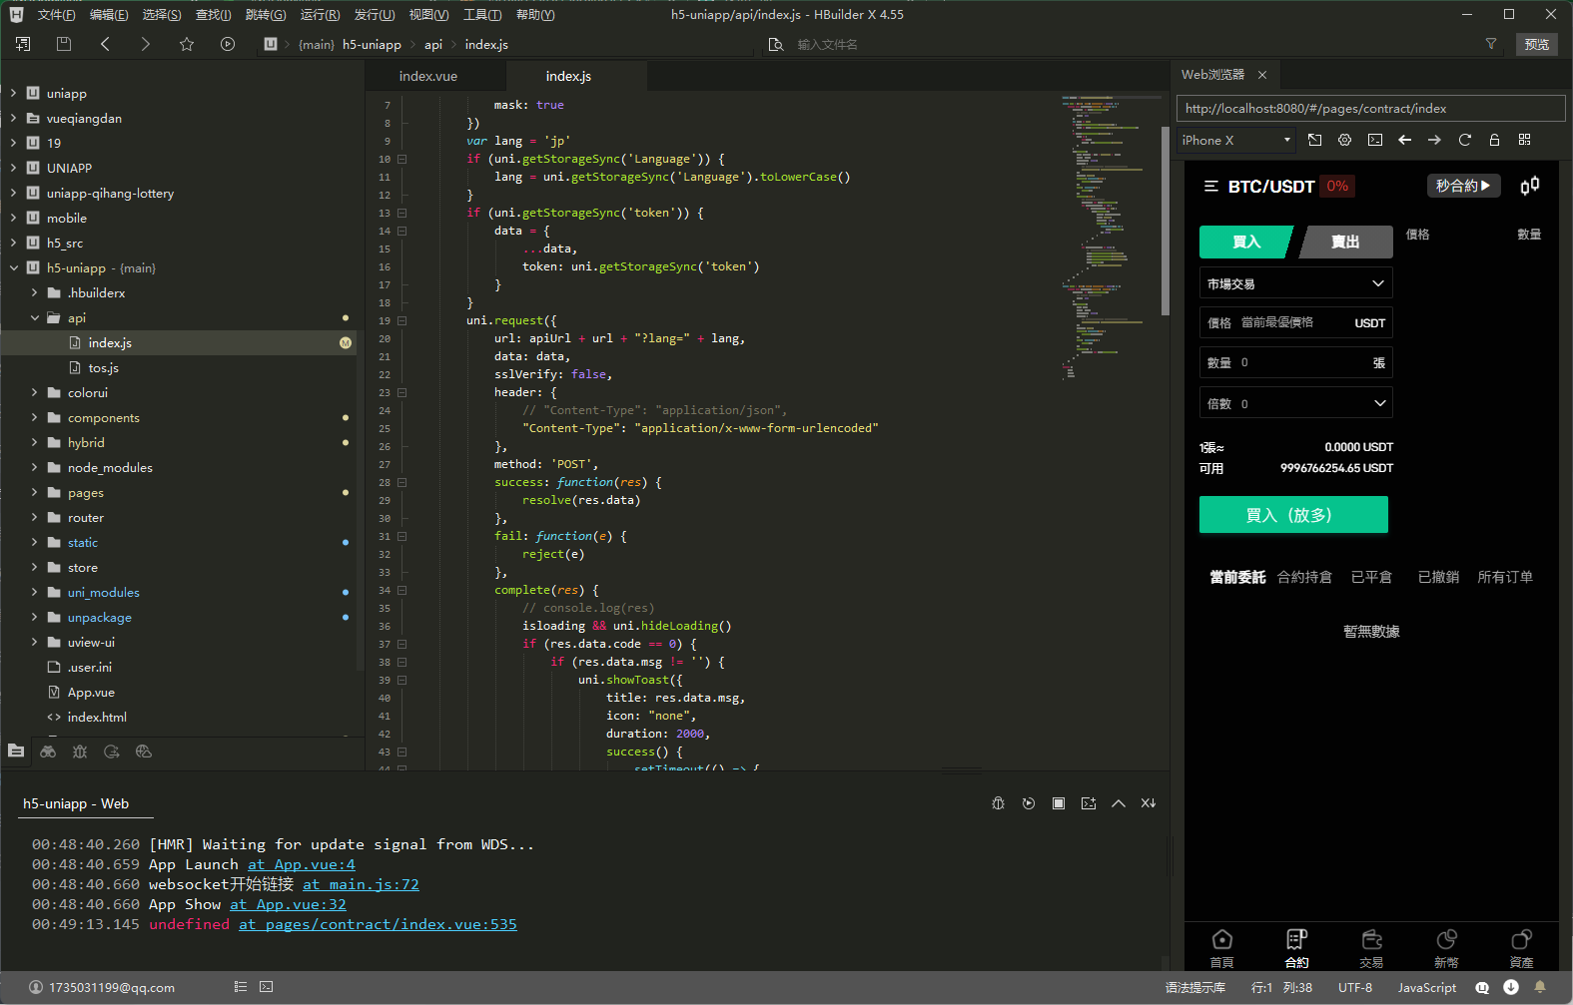
Task: Stop the running h5-uniapp console process
Action: 1059,803
